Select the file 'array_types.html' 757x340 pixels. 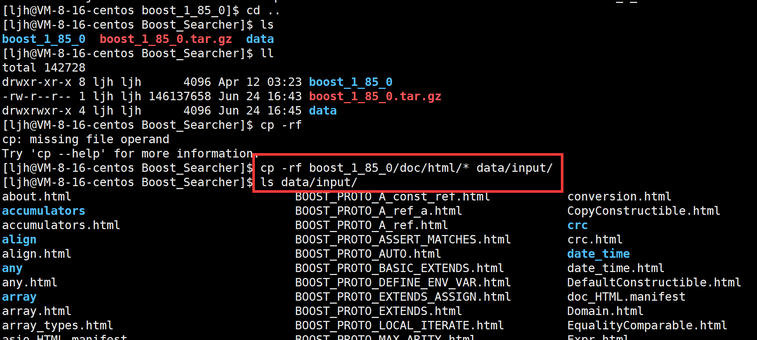(x=58, y=325)
